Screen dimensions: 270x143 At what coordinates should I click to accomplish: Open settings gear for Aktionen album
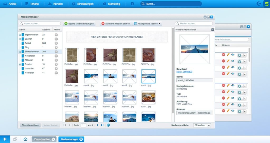click(56, 60)
